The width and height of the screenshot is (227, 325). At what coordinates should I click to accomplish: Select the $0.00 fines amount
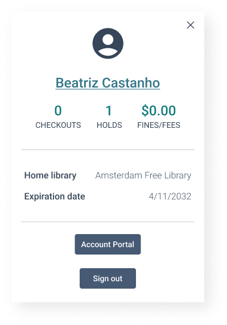pos(159,110)
